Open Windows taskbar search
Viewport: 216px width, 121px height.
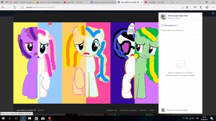[10, 118]
